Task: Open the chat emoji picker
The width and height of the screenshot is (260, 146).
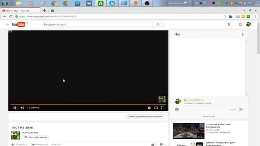Action: (177, 109)
